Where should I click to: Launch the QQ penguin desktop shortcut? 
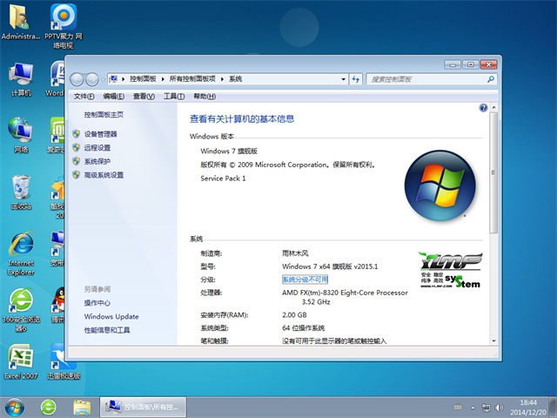[x=58, y=304]
